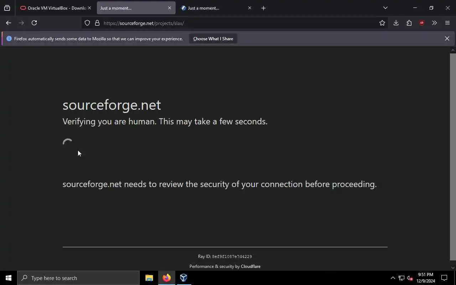Screen dimensions: 456x285
Task: Open a new tab with plus button
Action: point(263,8)
